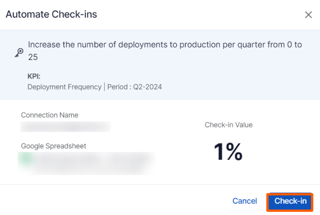The width and height of the screenshot is (320, 215).
Task: Select the 1% check-in value
Action: click(228, 152)
